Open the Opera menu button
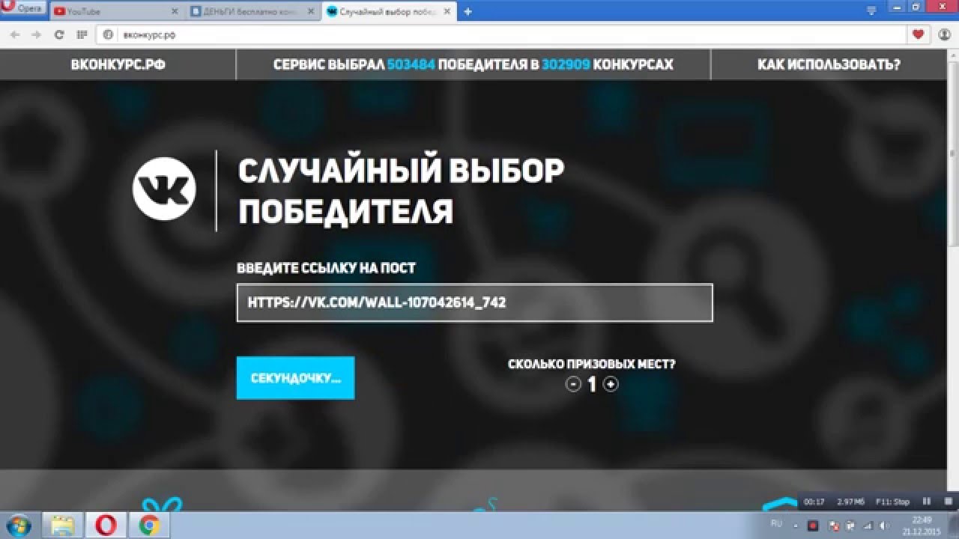Viewport: 959px width, 539px height. (x=23, y=8)
